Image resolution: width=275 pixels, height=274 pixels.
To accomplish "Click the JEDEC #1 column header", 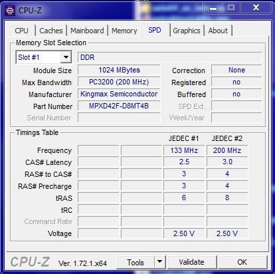I will pyautogui.click(x=184, y=139).
